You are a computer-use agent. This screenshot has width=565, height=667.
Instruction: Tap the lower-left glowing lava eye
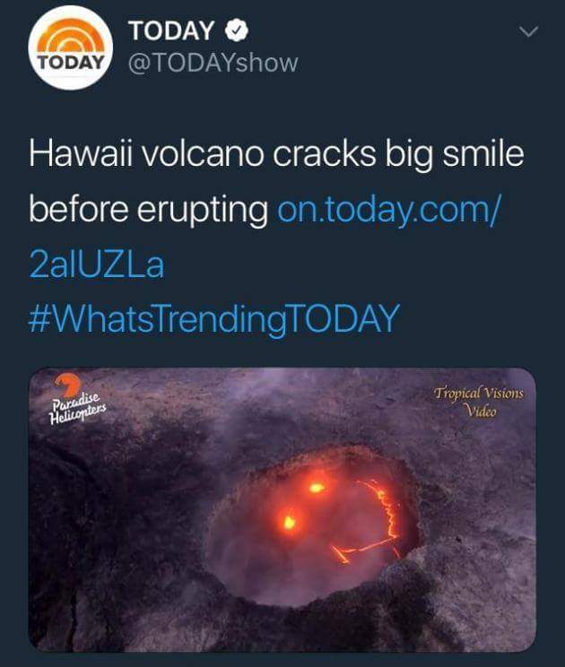(290, 522)
